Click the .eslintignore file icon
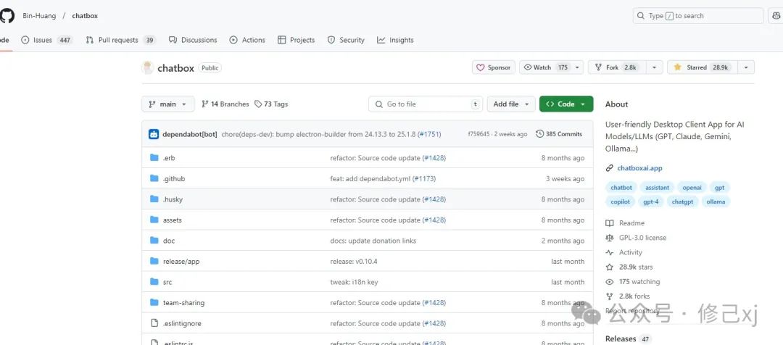Screen dimensions: 783x345 tap(154, 323)
